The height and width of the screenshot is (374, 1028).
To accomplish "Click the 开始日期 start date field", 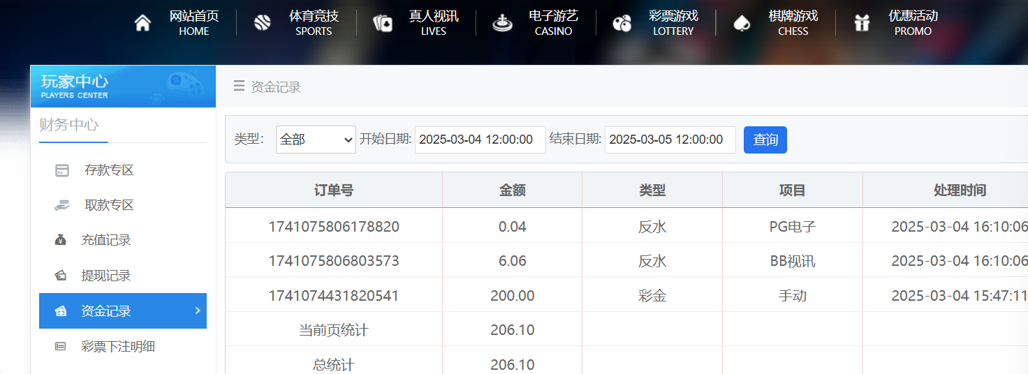I will [480, 140].
